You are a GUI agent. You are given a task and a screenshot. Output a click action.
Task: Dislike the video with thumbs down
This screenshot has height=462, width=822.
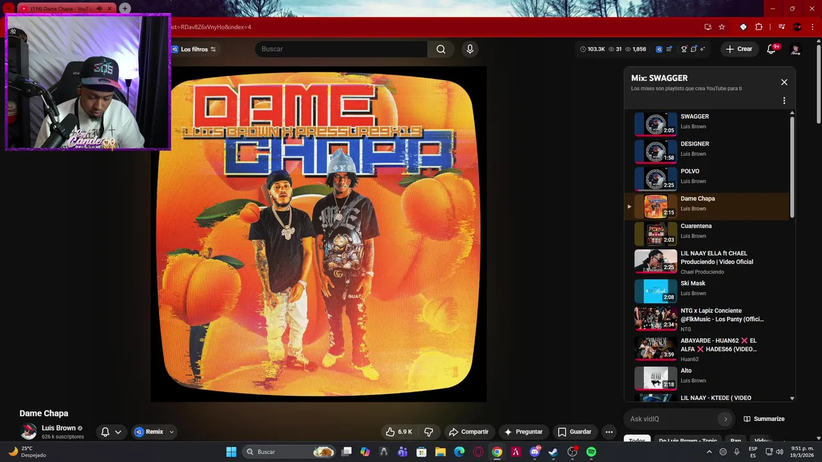point(429,432)
